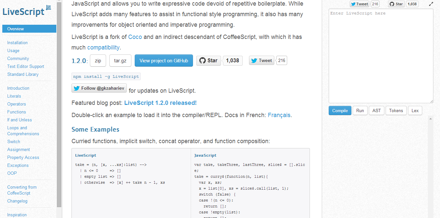440x218 pixels.
Task: Go to Introduction section
Action: [18, 88]
